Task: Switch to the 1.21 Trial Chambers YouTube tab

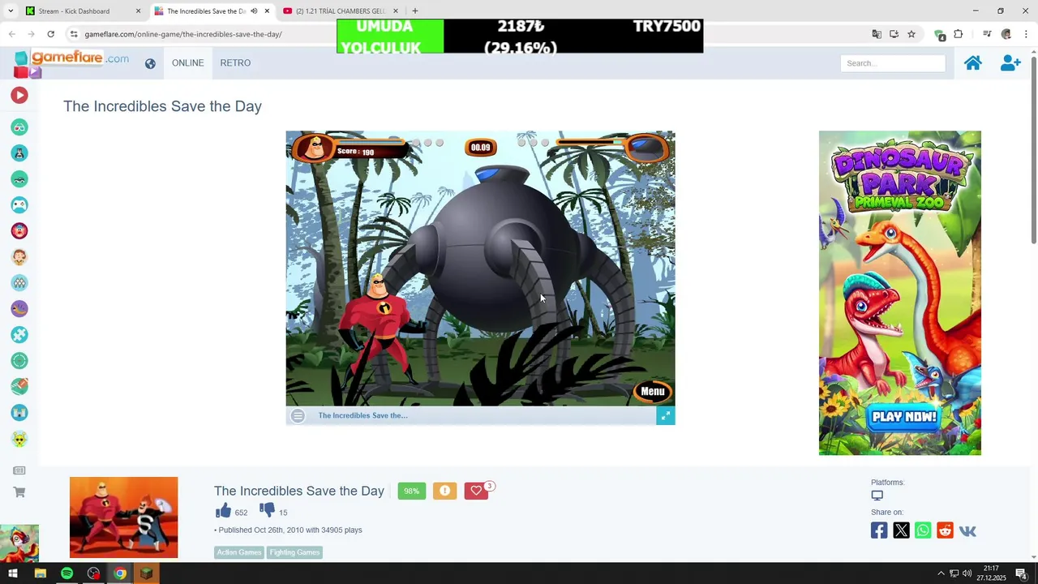Action: point(341,11)
